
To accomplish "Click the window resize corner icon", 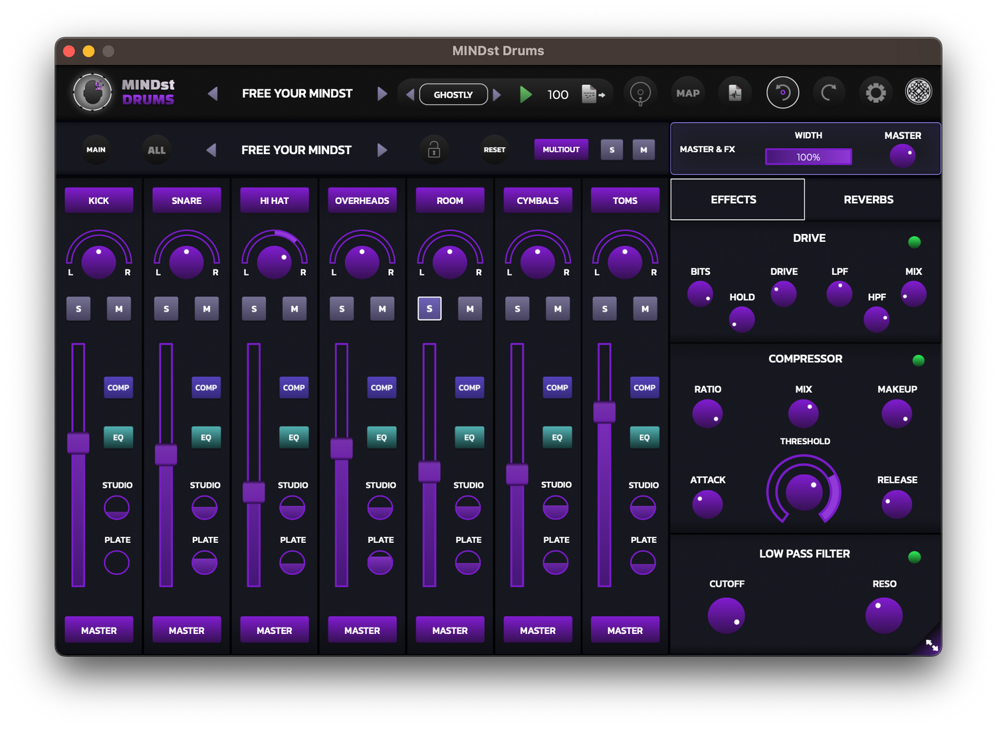I will 932,645.
